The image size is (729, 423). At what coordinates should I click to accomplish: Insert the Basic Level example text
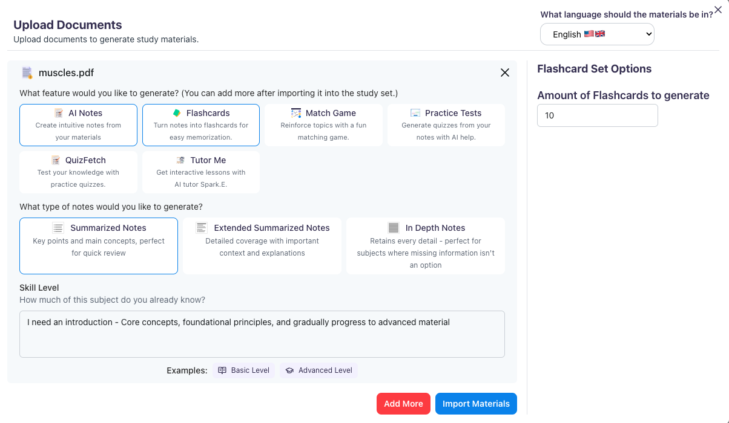243,370
